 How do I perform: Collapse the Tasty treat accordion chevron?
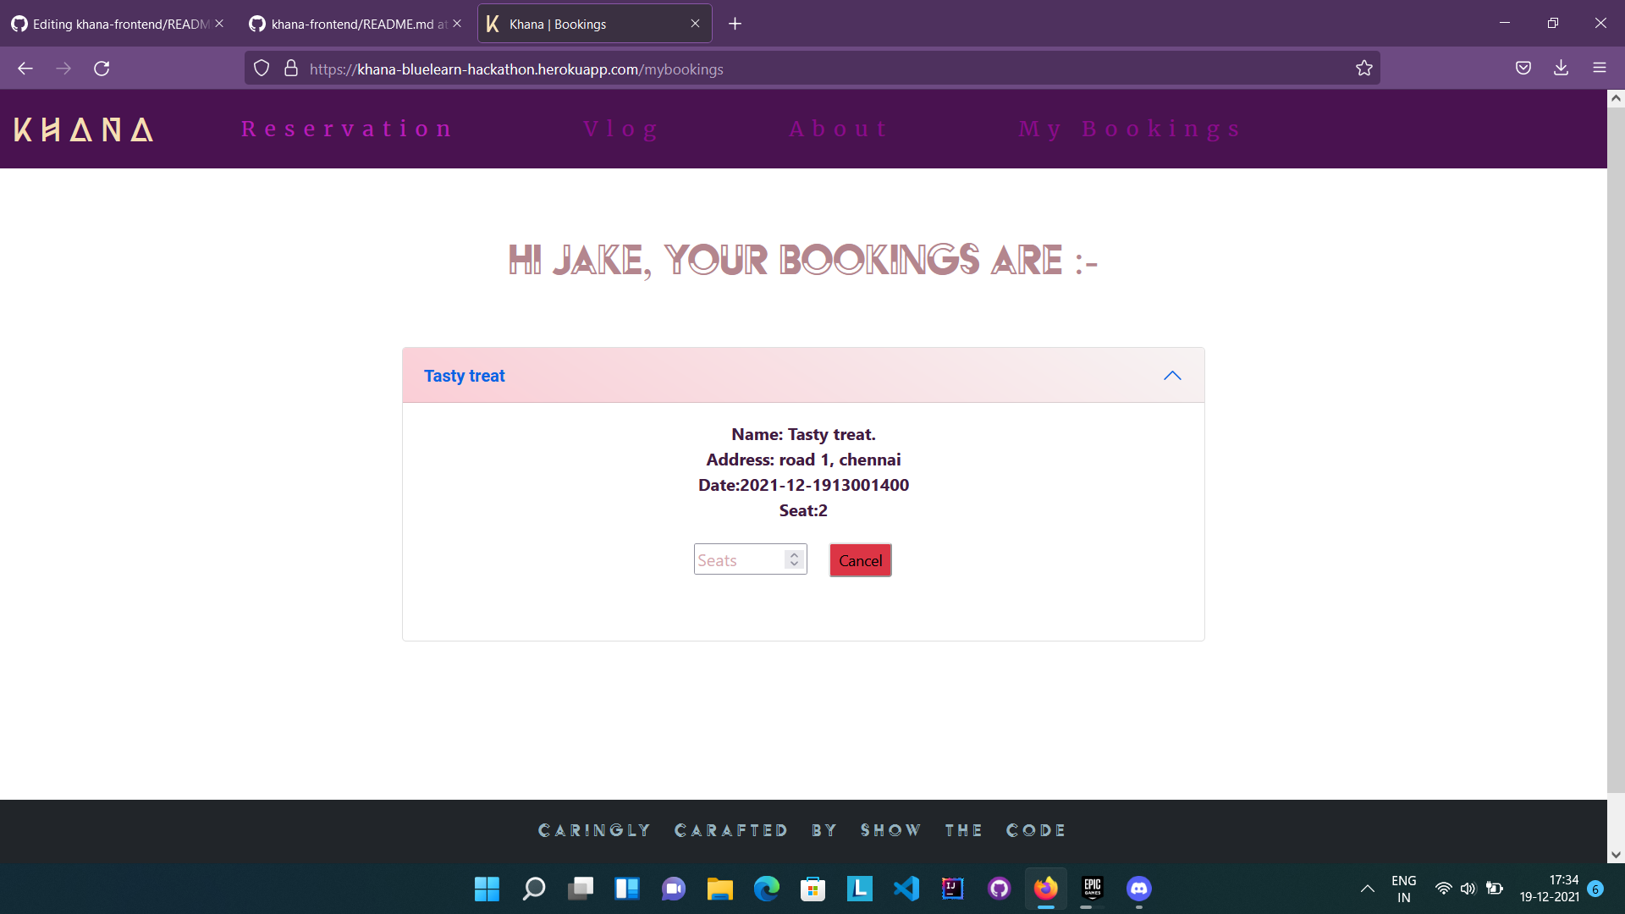[1171, 376]
